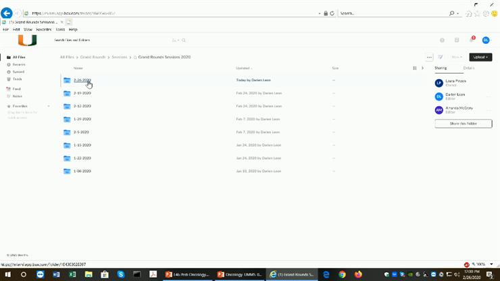500x281 pixels.
Task: Open browser favorites star icon
Action: 477,14
